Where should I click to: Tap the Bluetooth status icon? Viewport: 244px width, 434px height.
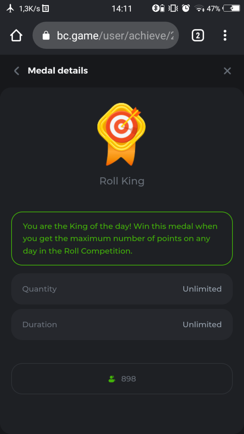click(x=156, y=8)
